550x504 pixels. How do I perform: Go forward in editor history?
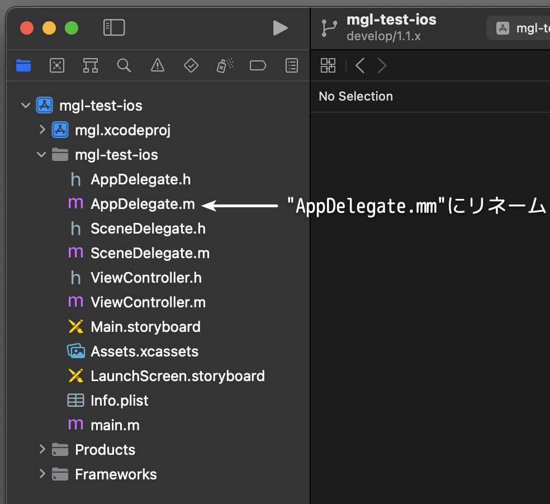tap(382, 65)
